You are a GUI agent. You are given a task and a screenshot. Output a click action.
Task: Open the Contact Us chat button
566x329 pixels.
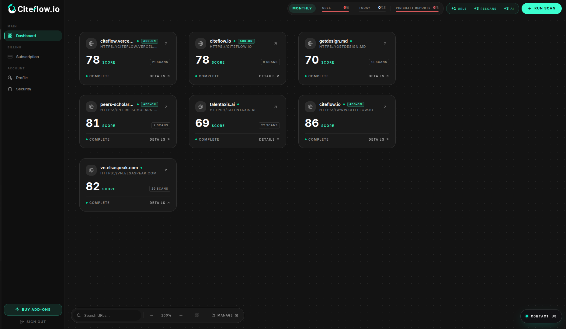pos(541,316)
